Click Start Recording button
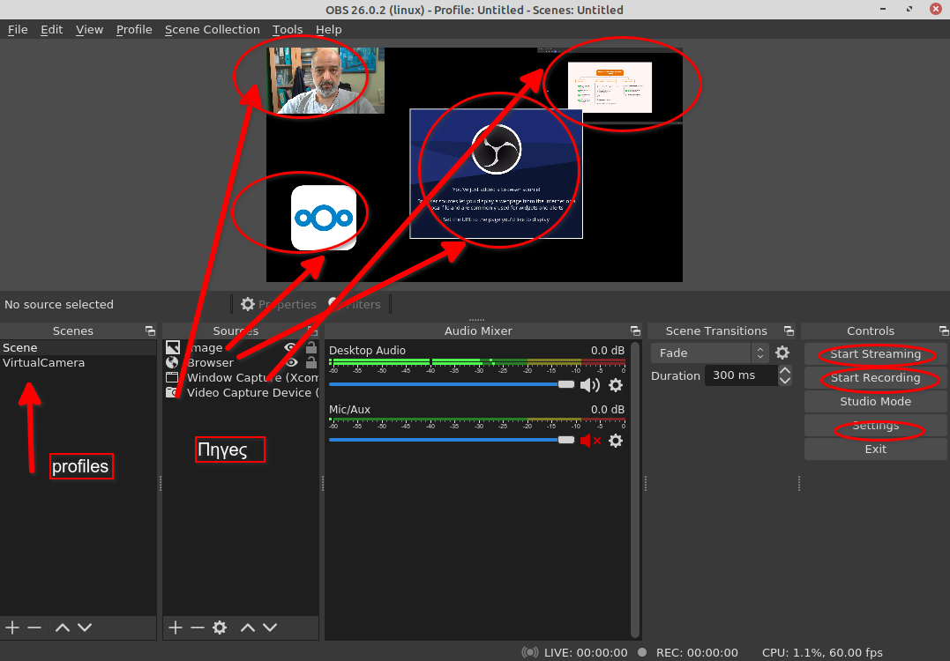The height and width of the screenshot is (661, 950). pos(876,378)
